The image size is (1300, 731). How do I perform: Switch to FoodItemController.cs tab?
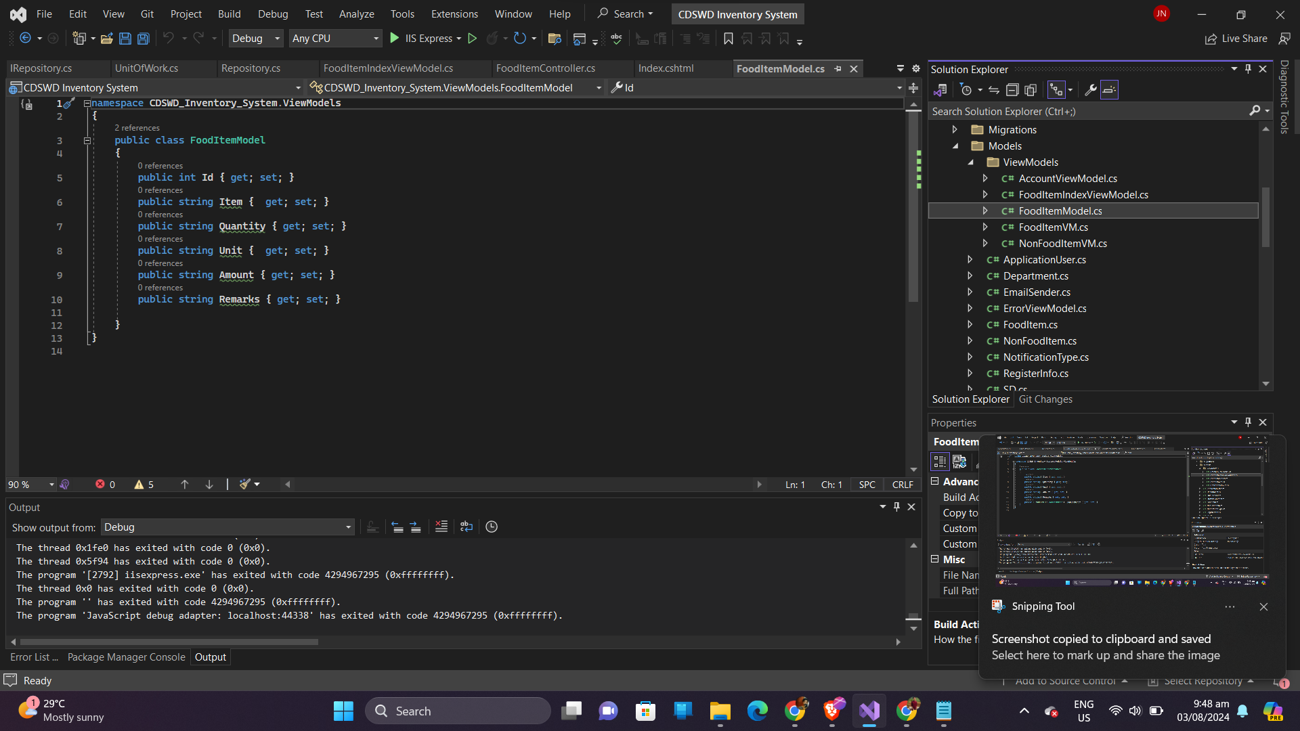(545, 68)
